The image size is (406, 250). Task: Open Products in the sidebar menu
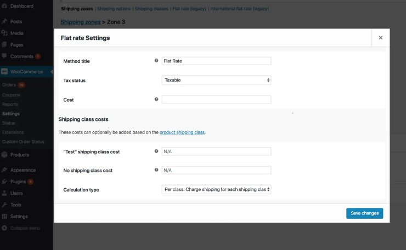click(x=20, y=155)
